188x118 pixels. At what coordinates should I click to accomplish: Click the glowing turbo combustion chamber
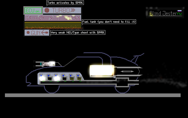(x=102, y=71)
